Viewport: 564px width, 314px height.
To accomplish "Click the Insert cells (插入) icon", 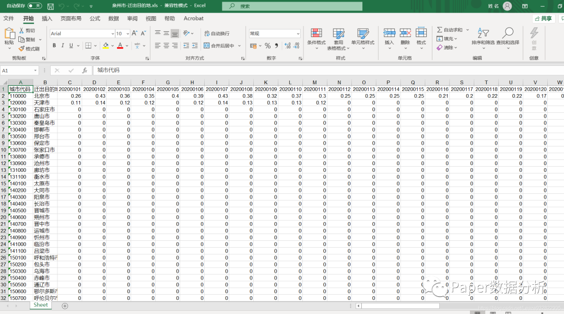I will click(x=389, y=33).
